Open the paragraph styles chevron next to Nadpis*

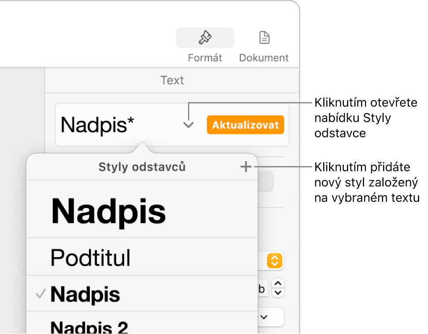[188, 125]
